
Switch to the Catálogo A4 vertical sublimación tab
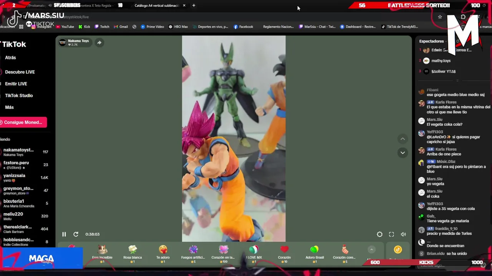(x=157, y=5)
